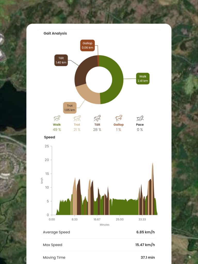Select the Trot 1.05 km label
The width and height of the screenshot is (198, 264).
point(70,108)
